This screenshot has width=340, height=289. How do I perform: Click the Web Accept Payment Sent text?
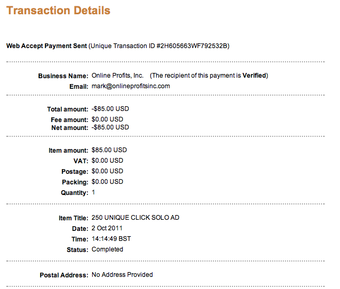coord(46,46)
